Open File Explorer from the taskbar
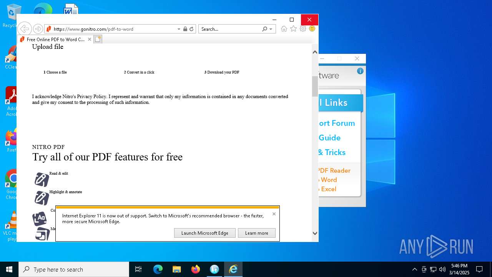 tap(176, 269)
